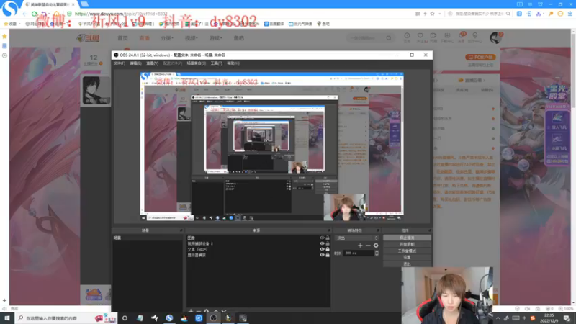Remove transition with the minus icon

(x=368, y=246)
